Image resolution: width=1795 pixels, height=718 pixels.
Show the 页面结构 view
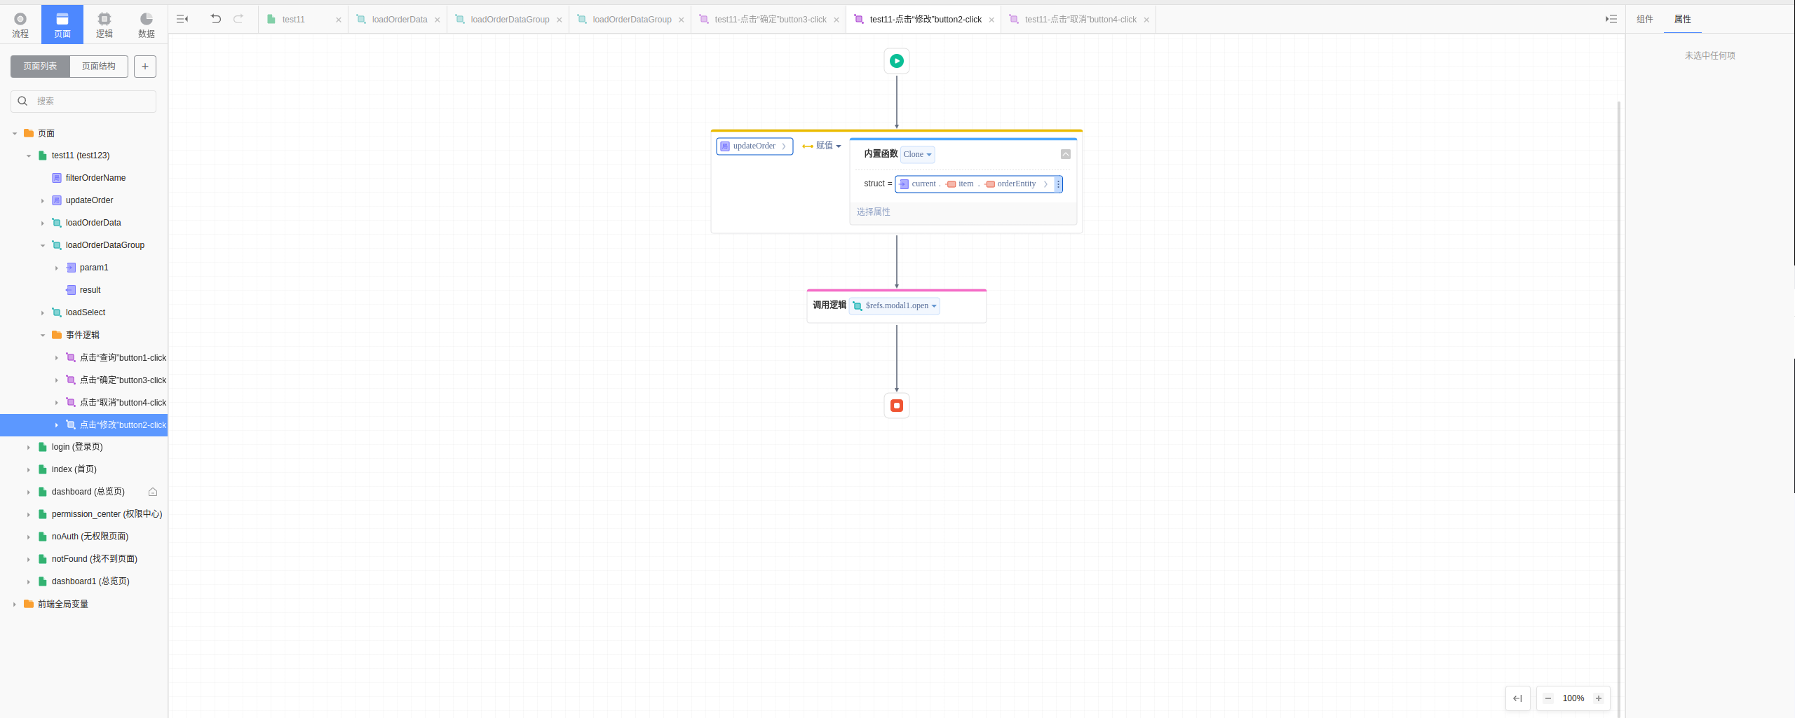pos(99,67)
